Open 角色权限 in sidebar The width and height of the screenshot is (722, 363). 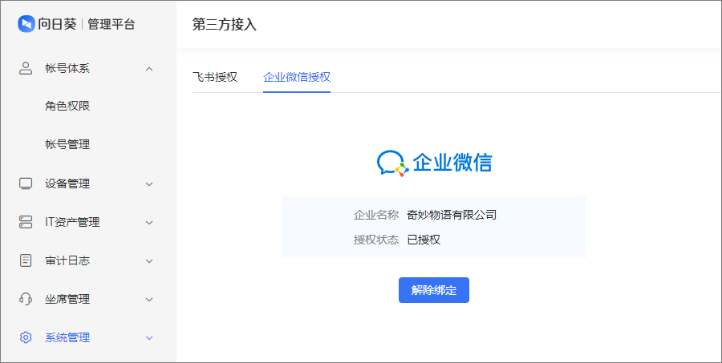coord(67,106)
